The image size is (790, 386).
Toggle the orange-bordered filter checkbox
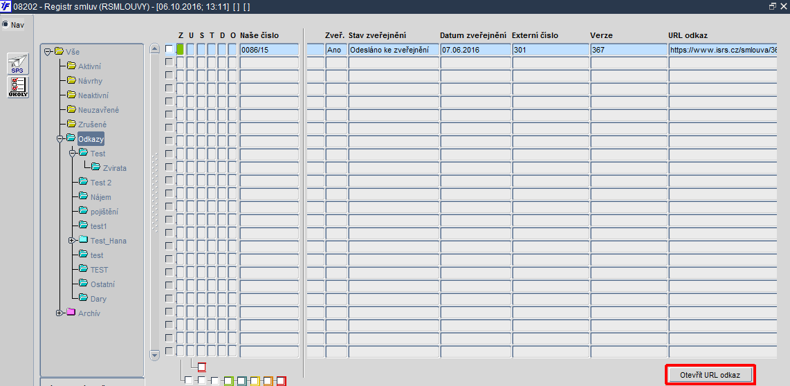(x=268, y=380)
